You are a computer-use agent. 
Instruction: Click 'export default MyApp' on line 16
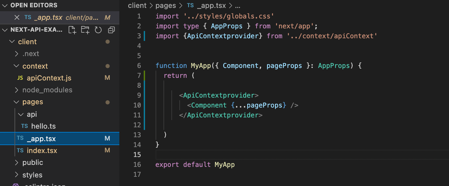point(195,165)
